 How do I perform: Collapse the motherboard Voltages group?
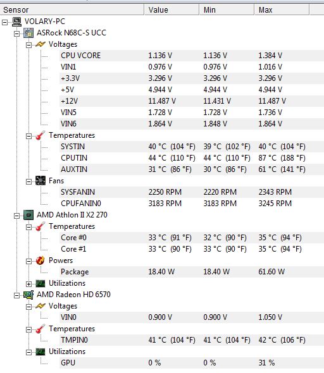coord(28,45)
